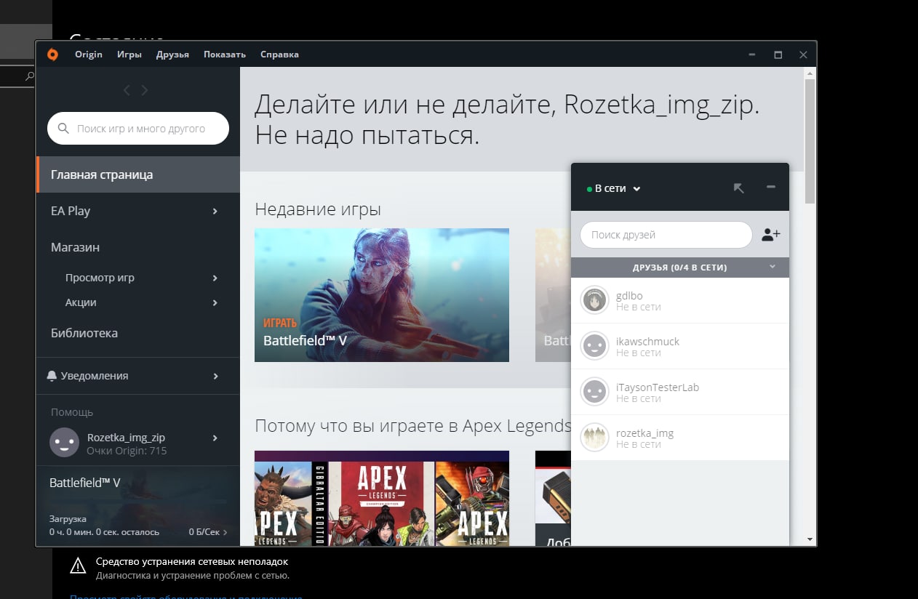Open 'Средство устранения сетевых неполадок' in background window
This screenshot has width=918, height=599.
tap(192, 562)
